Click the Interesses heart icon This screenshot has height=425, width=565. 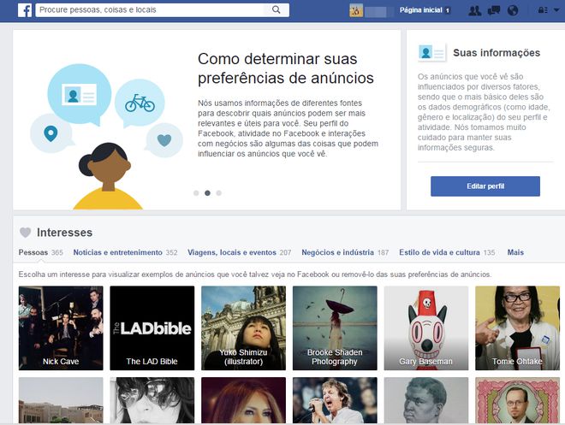point(25,233)
